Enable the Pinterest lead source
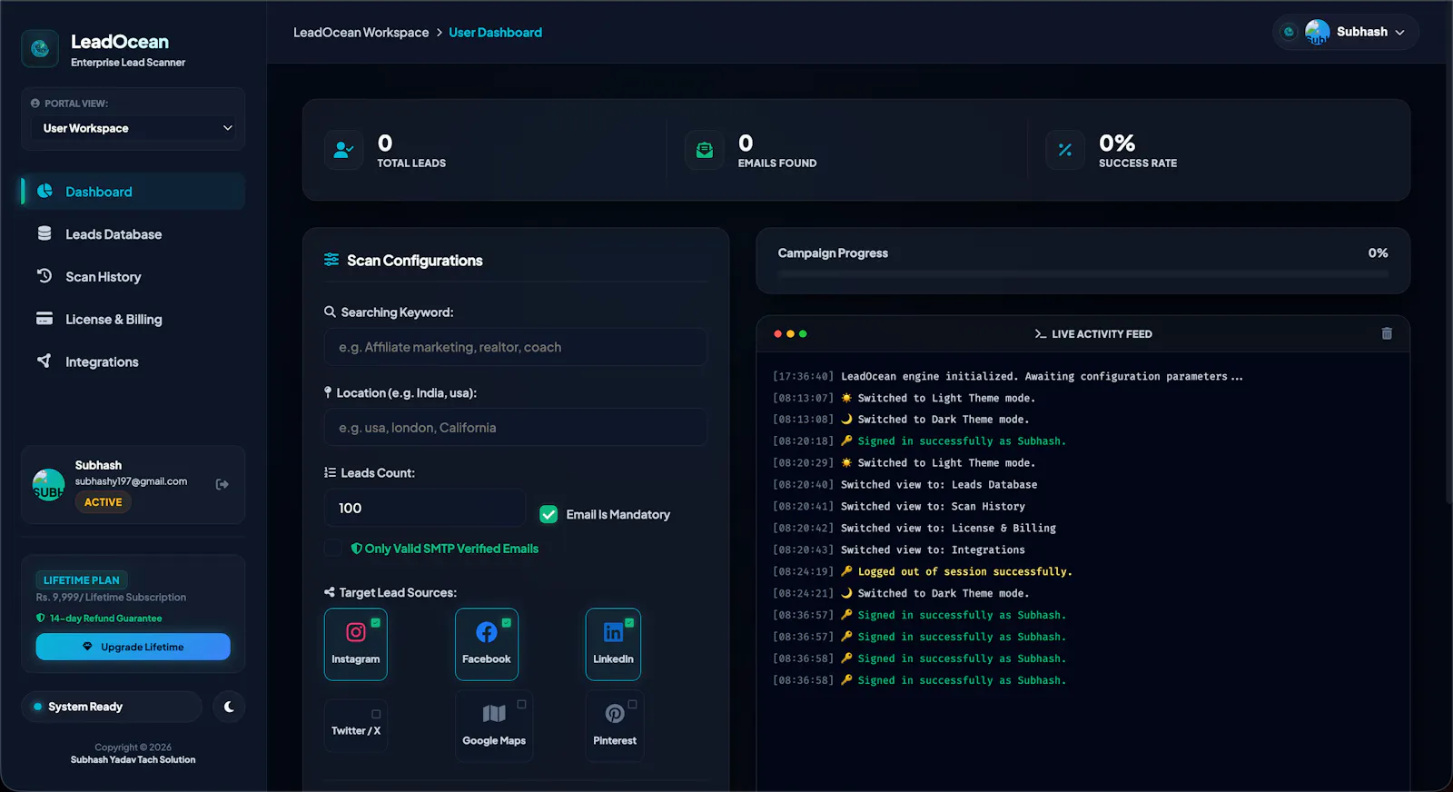 tap(615, 725)
